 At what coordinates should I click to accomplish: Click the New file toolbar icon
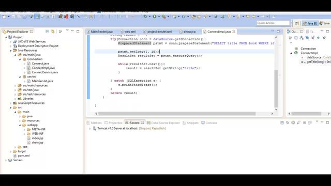click(4, 17)
